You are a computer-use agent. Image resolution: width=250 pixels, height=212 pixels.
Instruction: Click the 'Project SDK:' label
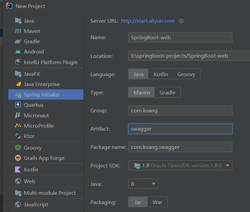(x=105, y=166)
